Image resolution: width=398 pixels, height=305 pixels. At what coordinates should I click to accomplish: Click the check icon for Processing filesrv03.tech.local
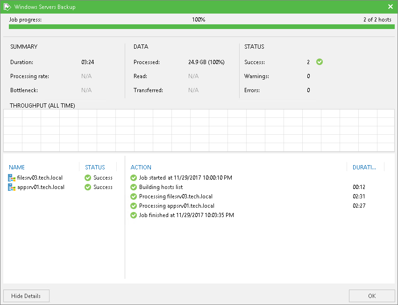coord(134,196)
